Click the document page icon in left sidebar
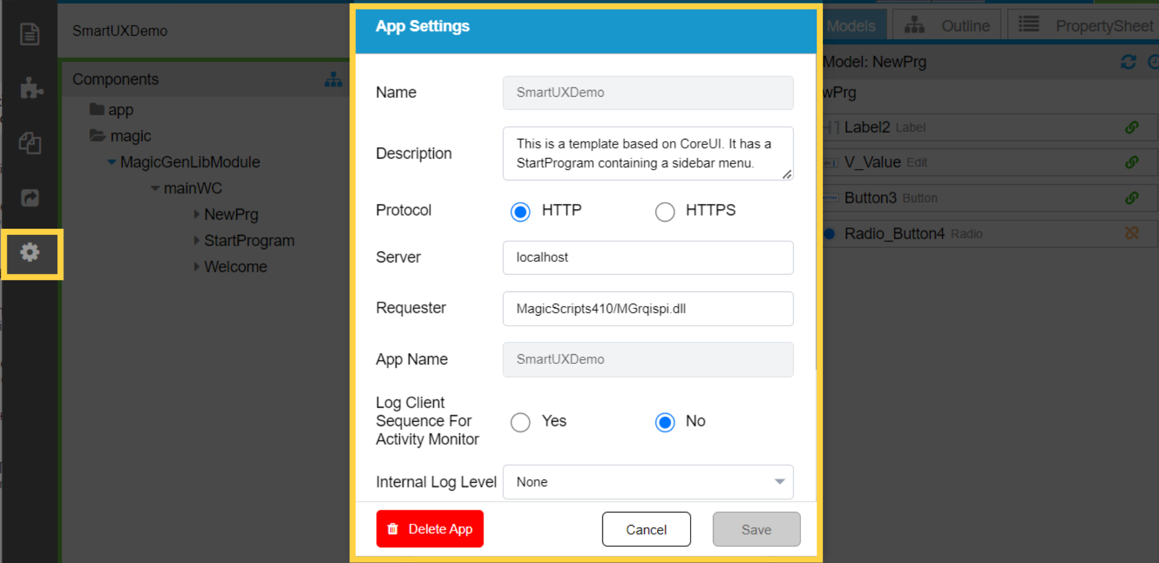 (x=30, y=34)
